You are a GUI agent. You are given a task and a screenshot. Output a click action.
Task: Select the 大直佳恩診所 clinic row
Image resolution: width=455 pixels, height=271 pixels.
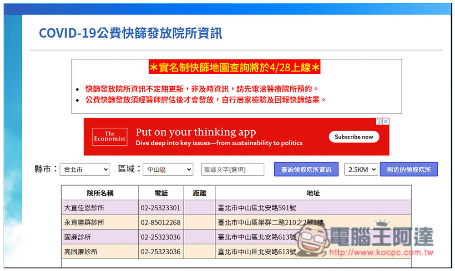click(x=84, y=208)
